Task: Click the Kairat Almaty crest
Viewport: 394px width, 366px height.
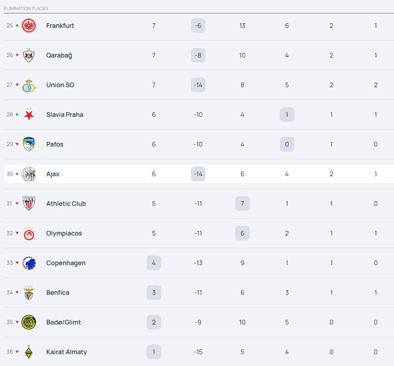Action: [29, 352]
